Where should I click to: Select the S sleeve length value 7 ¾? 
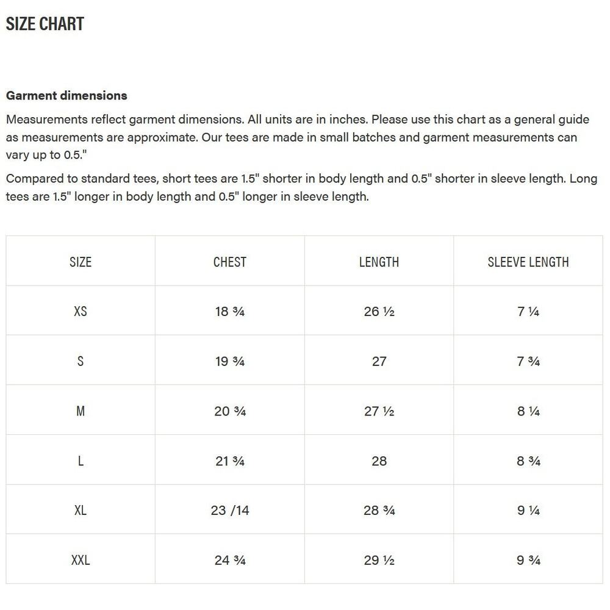click(528, 361)
